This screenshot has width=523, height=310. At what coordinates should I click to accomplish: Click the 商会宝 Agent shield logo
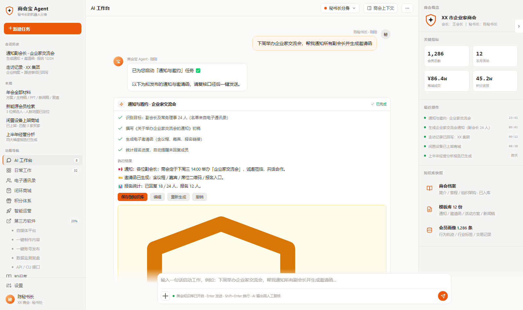[9, 11]
